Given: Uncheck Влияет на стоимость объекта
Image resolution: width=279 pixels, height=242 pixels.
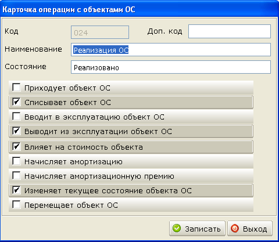Looking at the screenshot, I should point(16,146).
